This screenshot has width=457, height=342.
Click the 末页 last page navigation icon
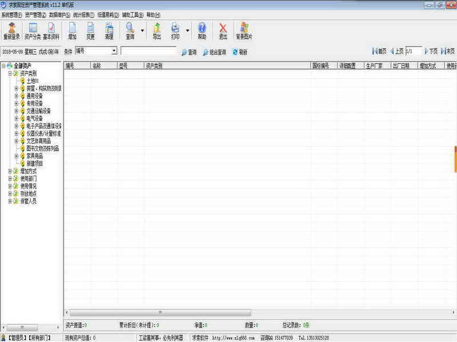pyautogui.click(x=444, y=51)
